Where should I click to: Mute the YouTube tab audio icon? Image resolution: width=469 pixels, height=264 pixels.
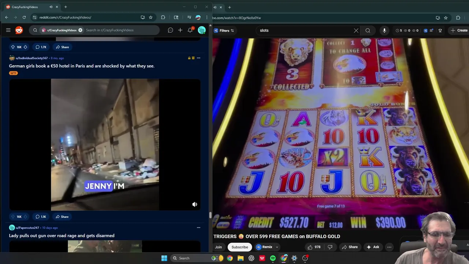click(x=215, y=7)
